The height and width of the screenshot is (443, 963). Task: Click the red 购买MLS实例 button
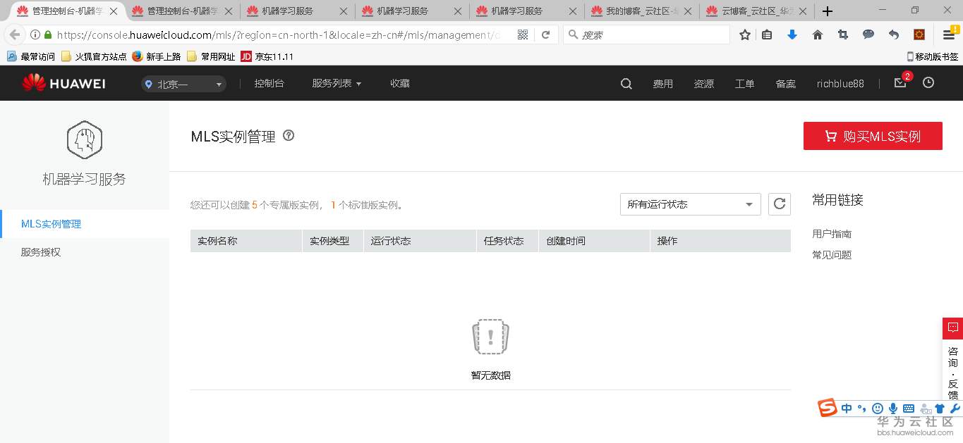tap(873, 135)
